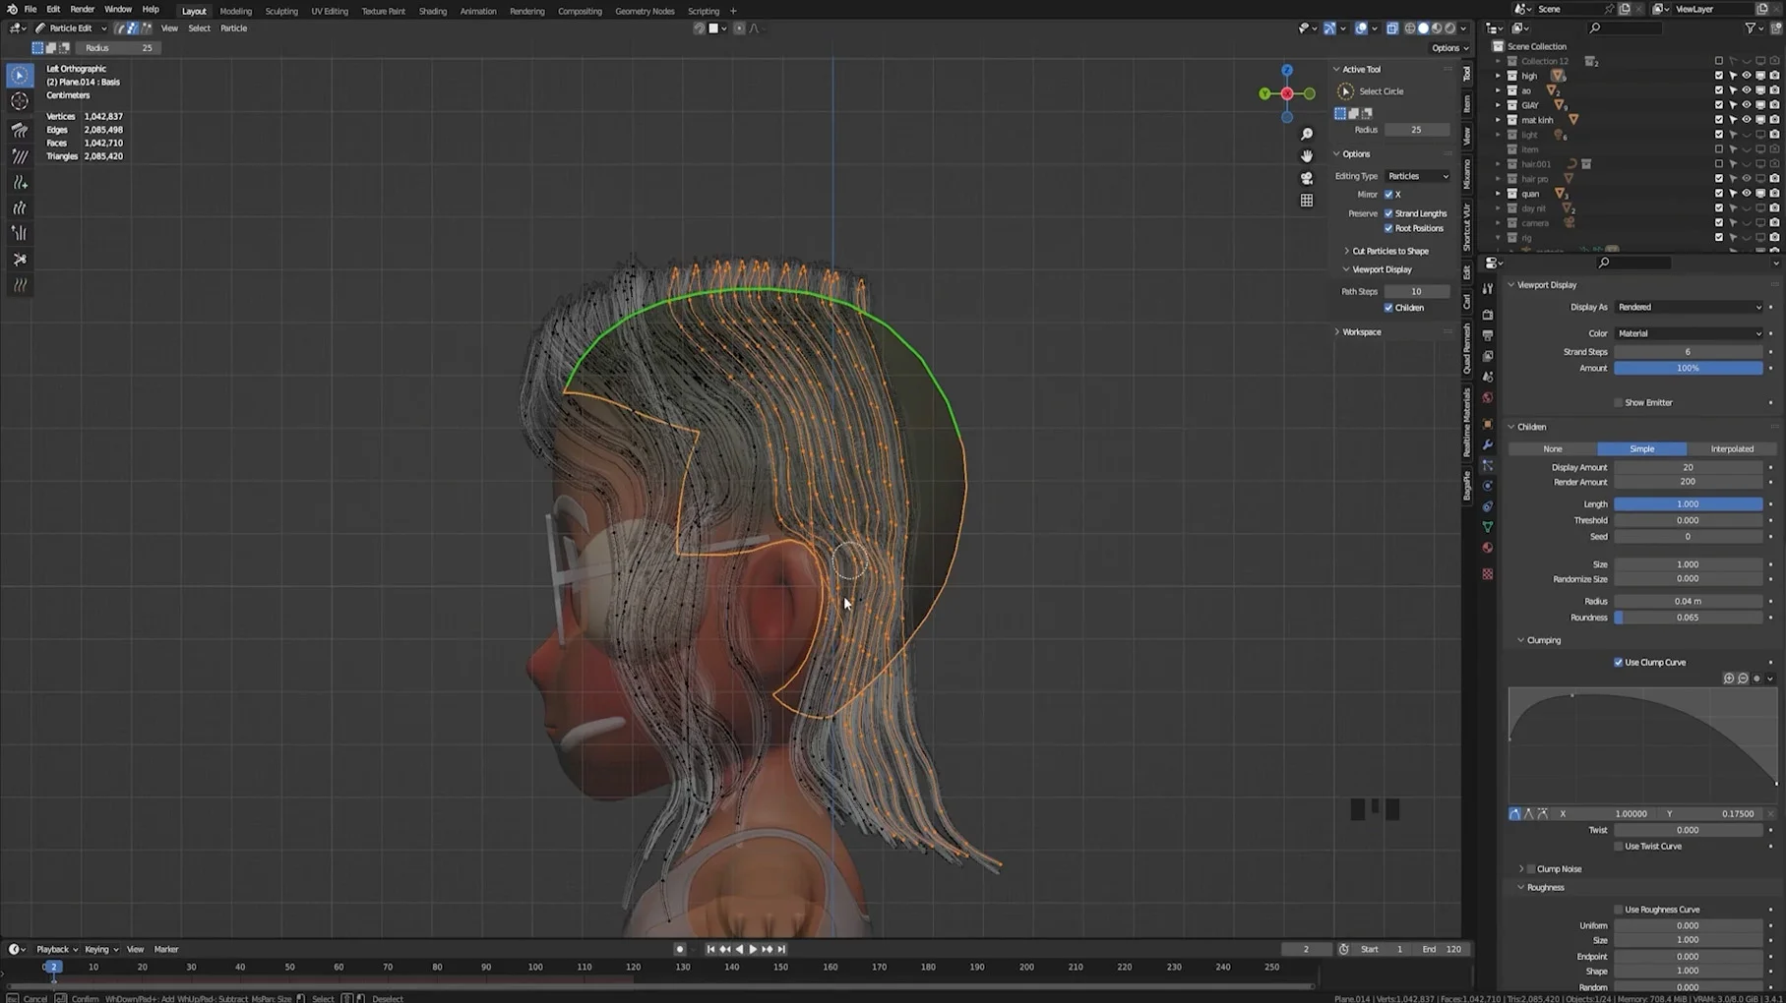This screenshot has height=1003, width=1786.
Task: Switch to Shading workspace tab
Action: 433,11
